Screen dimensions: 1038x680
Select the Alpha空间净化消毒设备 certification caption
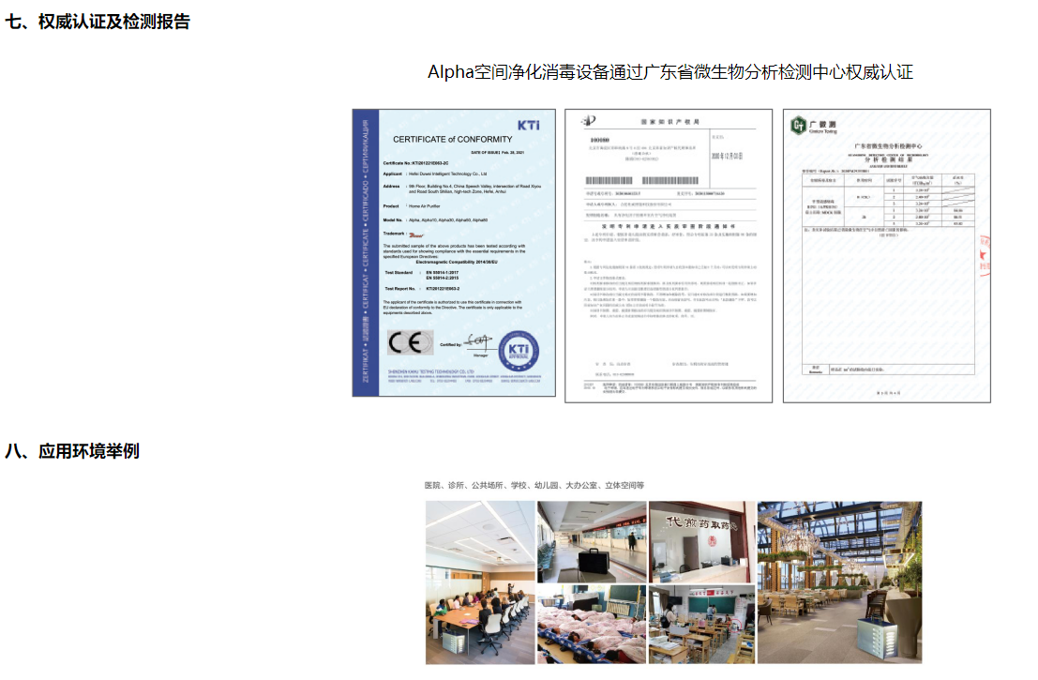coord(669,72)
